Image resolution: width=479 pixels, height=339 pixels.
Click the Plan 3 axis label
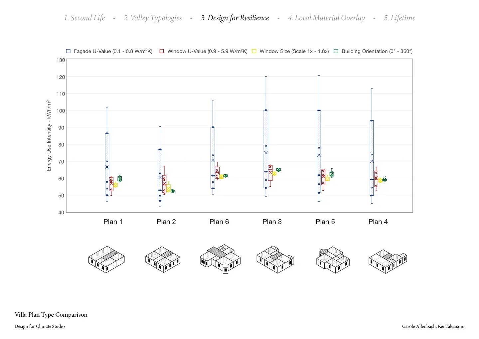pyautogui.click(x=272, y=222)
